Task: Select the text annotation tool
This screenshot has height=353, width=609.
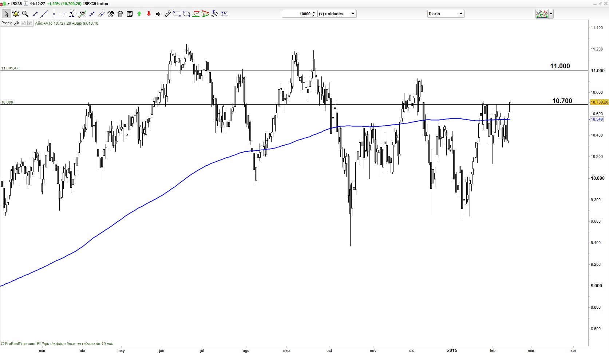Action: pyautogui.click(x=130, y=14)
